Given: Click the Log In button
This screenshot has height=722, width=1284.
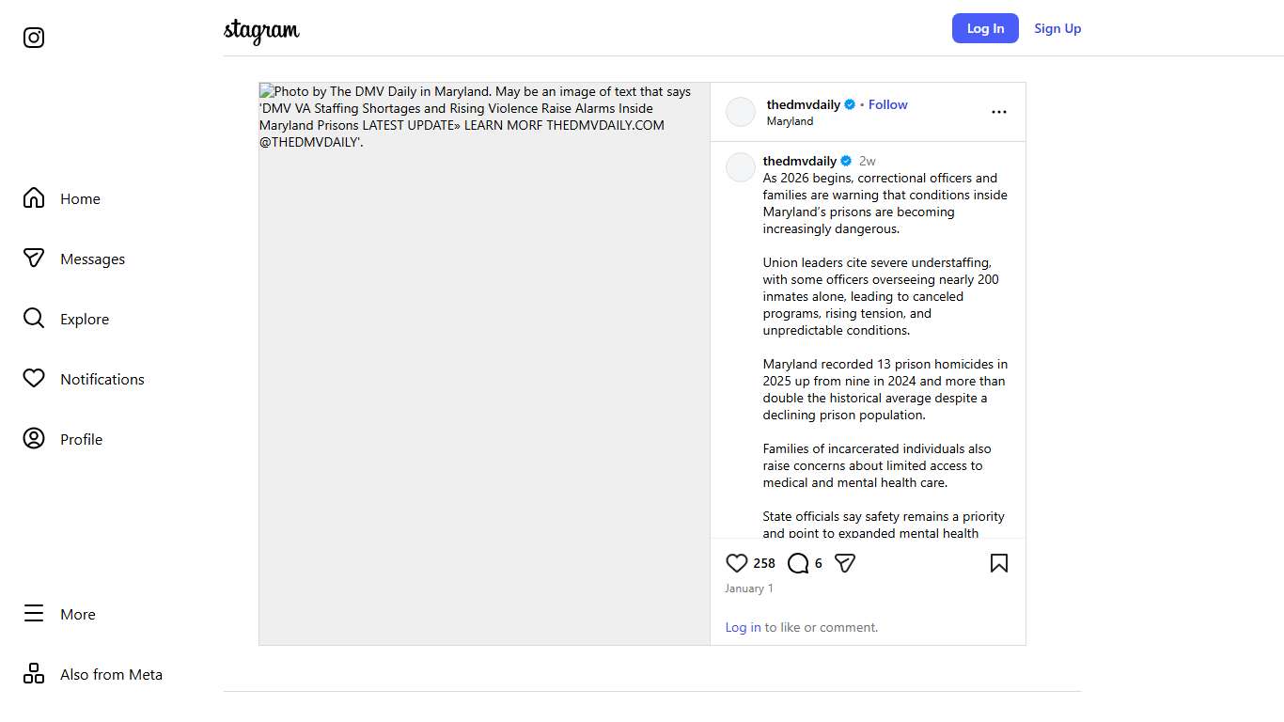Looking at the screenshot, I should point(985,28).
